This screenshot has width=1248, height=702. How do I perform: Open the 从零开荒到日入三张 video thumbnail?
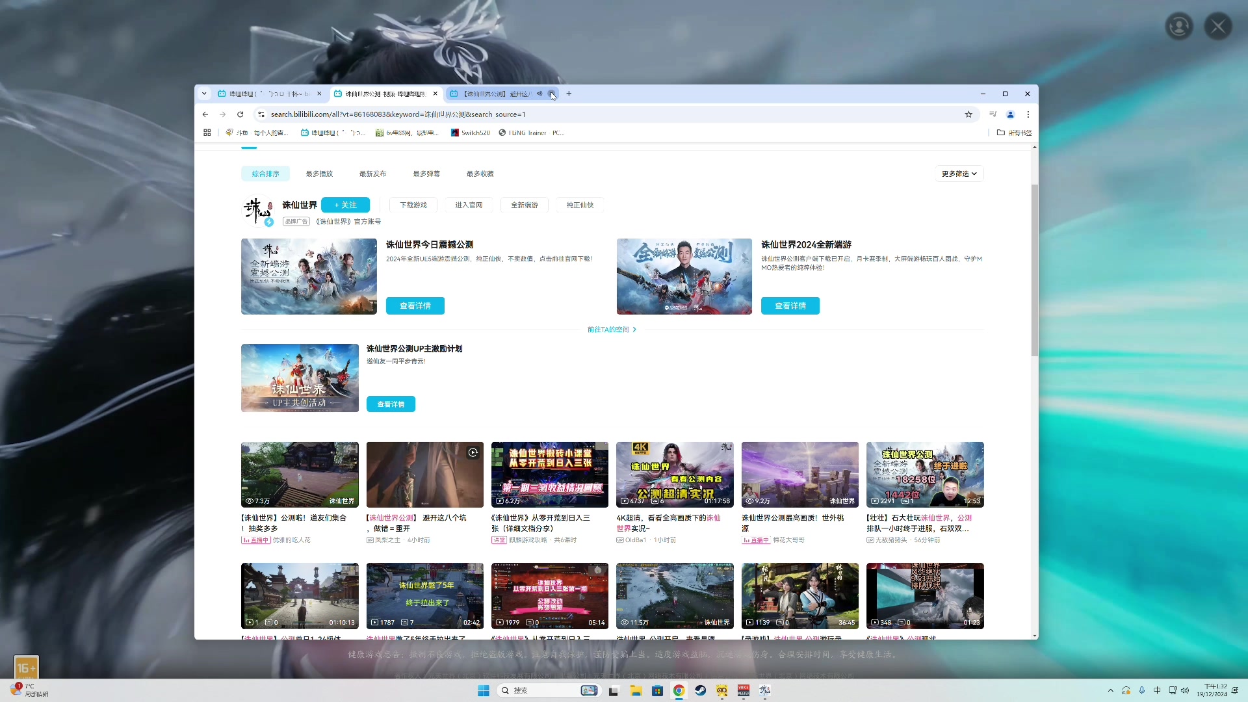[x=550, y=474]
